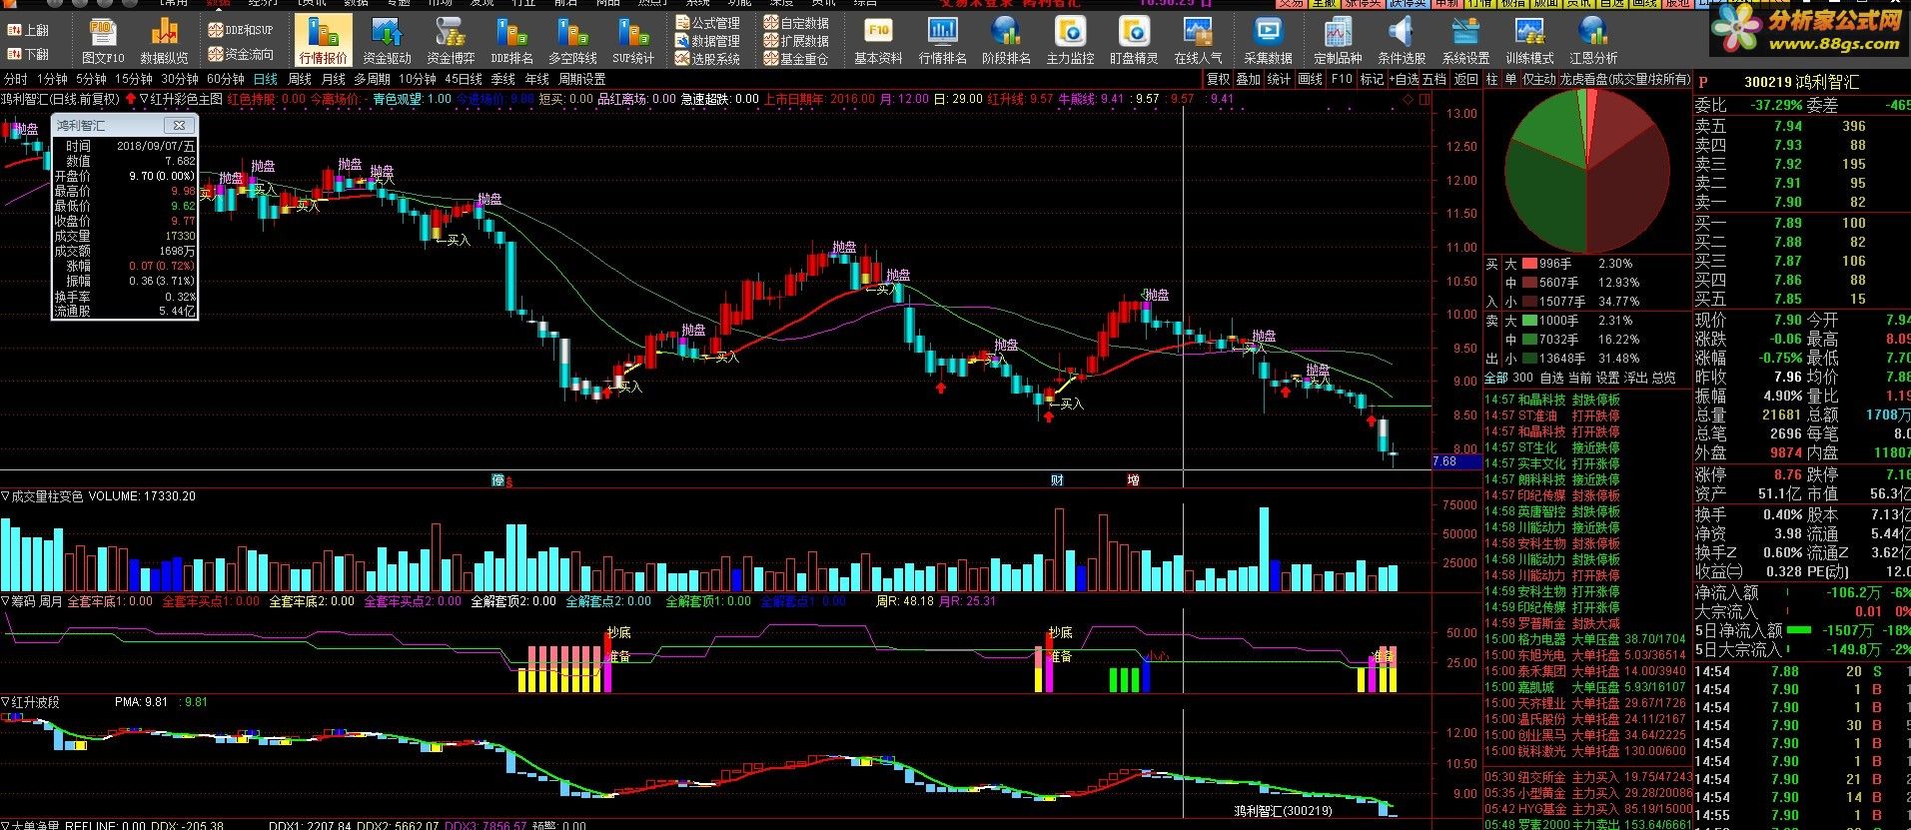Select the 总览 alert filter tab

[x=1664, y=378]
